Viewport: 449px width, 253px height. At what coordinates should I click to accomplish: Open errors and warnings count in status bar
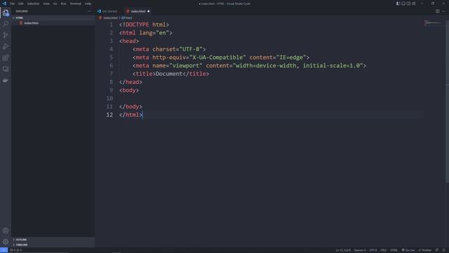pyautogui.click(x=15, y=250)
